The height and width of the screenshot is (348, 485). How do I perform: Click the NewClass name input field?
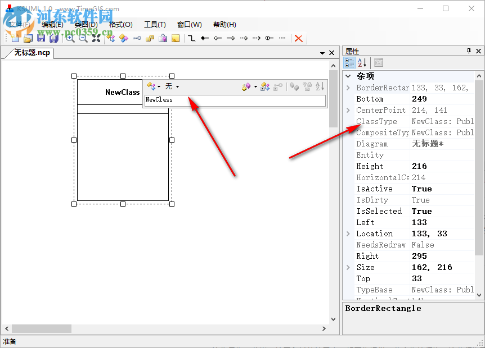click(x=235, y=100)
